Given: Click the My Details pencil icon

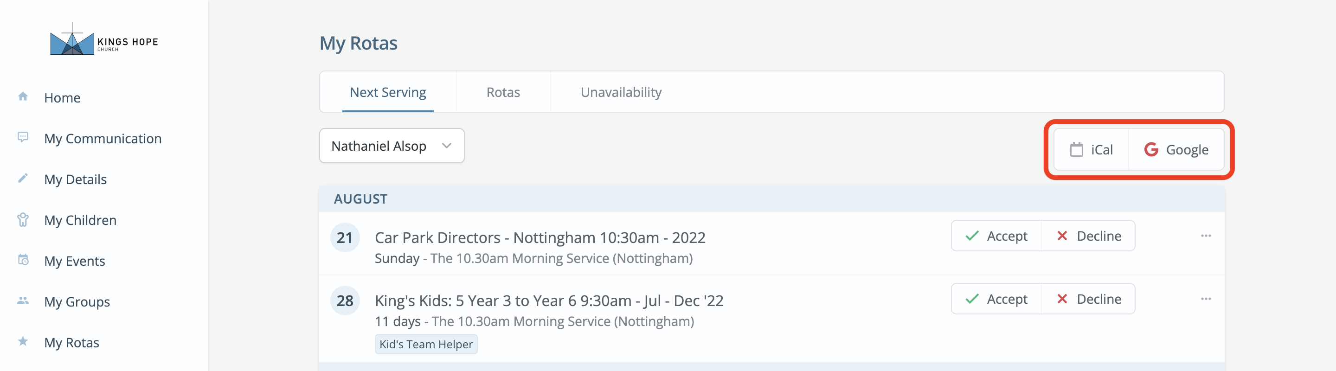Looking at the screenshot, I should (23, 178).
